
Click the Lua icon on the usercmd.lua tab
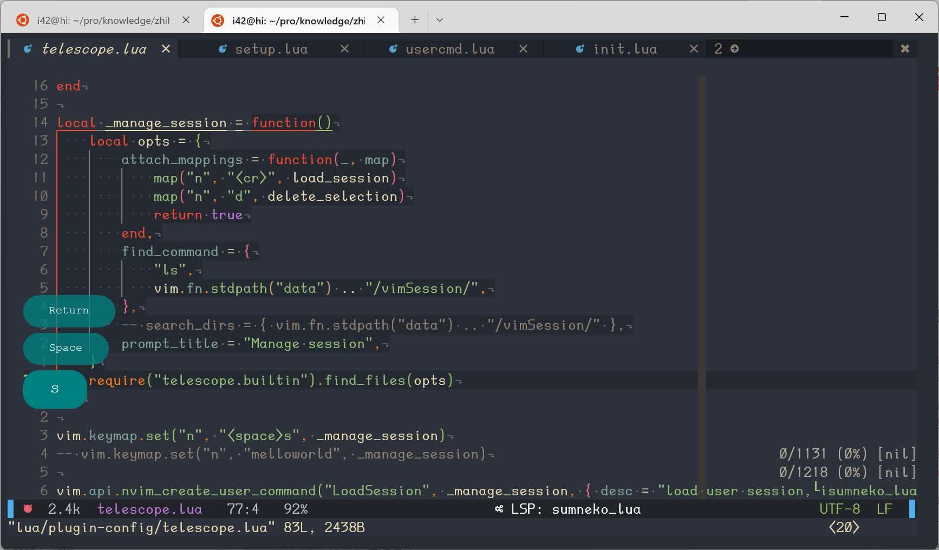coord(393,49)
